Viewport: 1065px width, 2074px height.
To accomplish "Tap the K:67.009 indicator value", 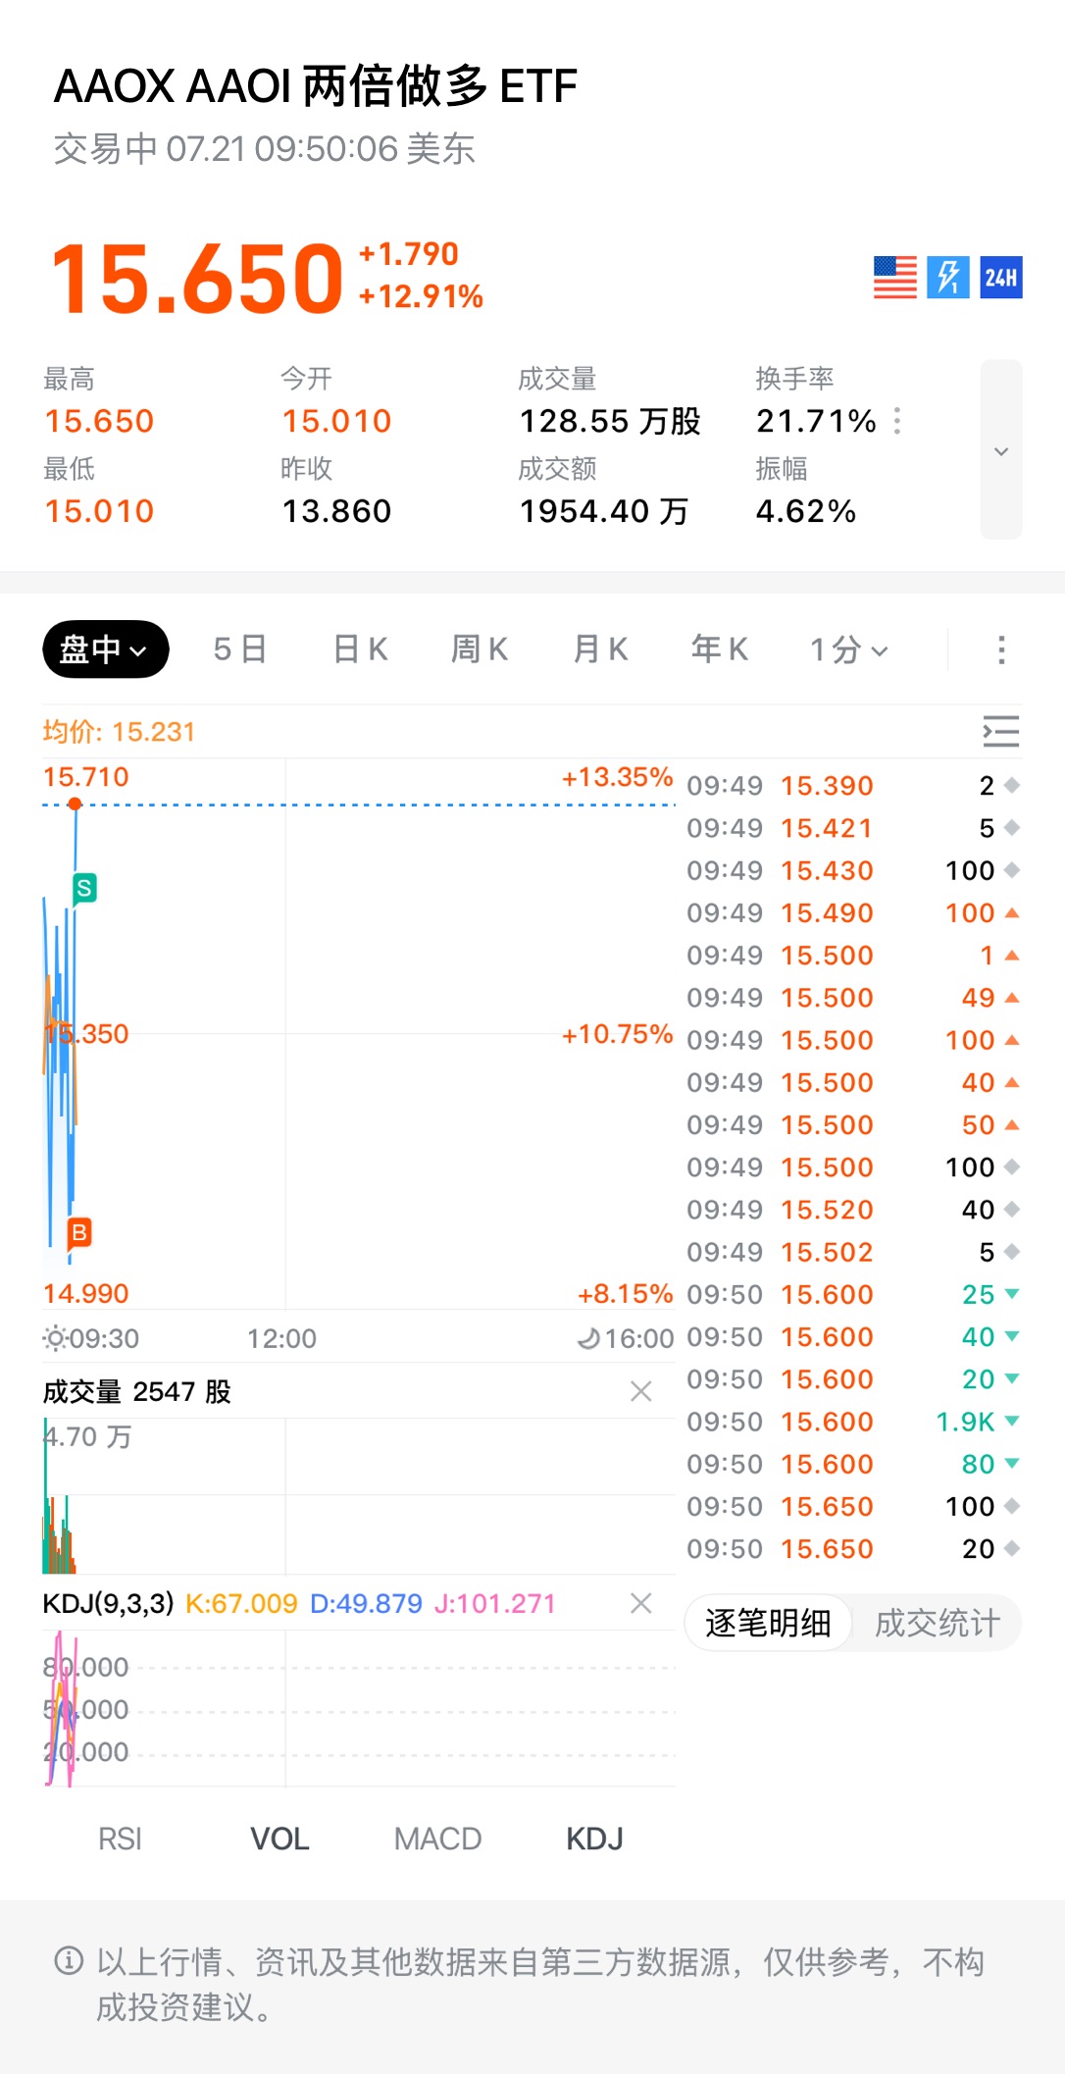I will 241,1603.
